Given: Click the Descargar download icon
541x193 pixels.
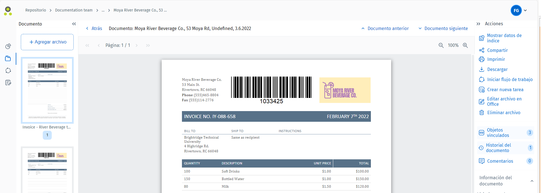Looking at the screenshot, I should click(x=482, y=69).
